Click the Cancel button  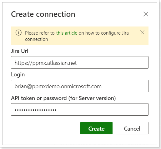tap(132, 128)
